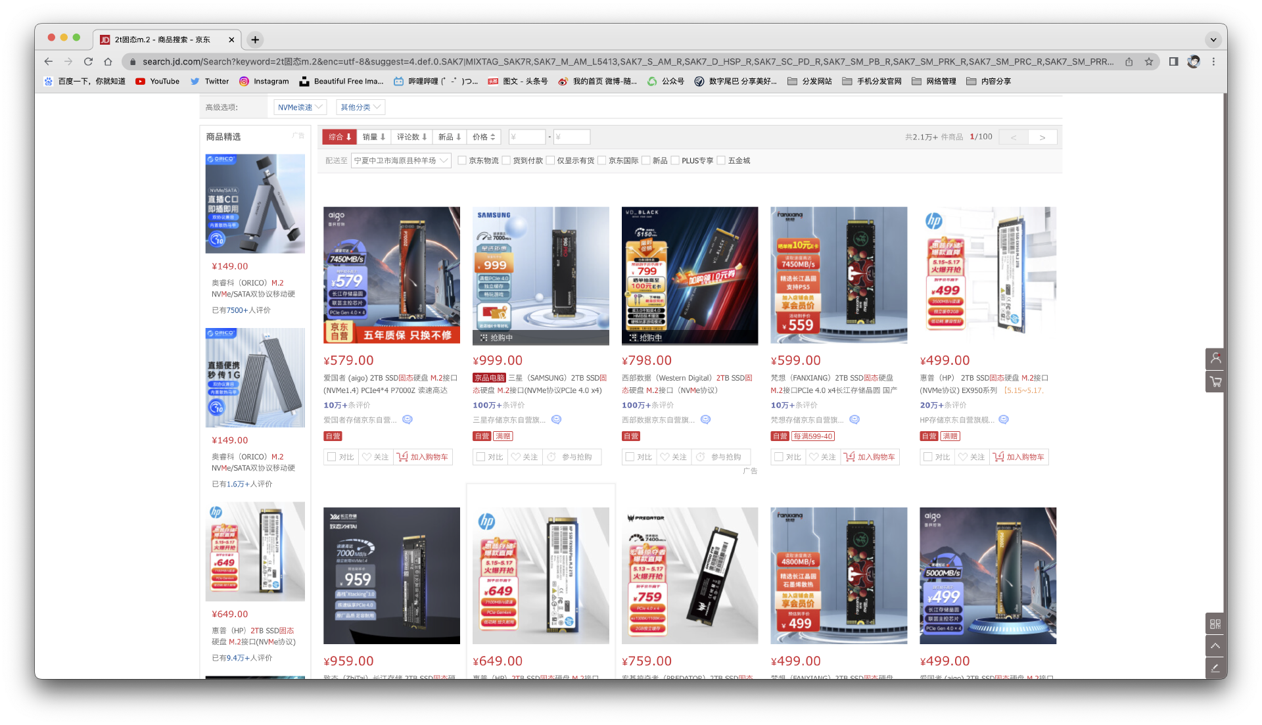The image size is (1262, 725).
Task: Open the browser home page
Action: pyautogui.click(x=108, y=62)
